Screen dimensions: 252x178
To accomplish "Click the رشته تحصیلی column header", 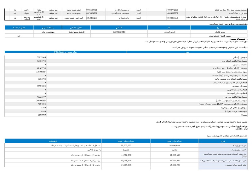I will [48, 28].
